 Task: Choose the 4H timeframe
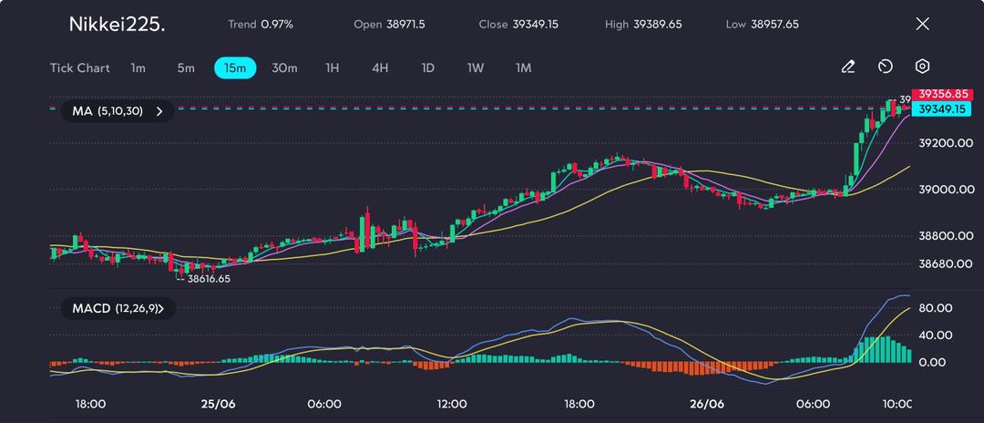380,67
